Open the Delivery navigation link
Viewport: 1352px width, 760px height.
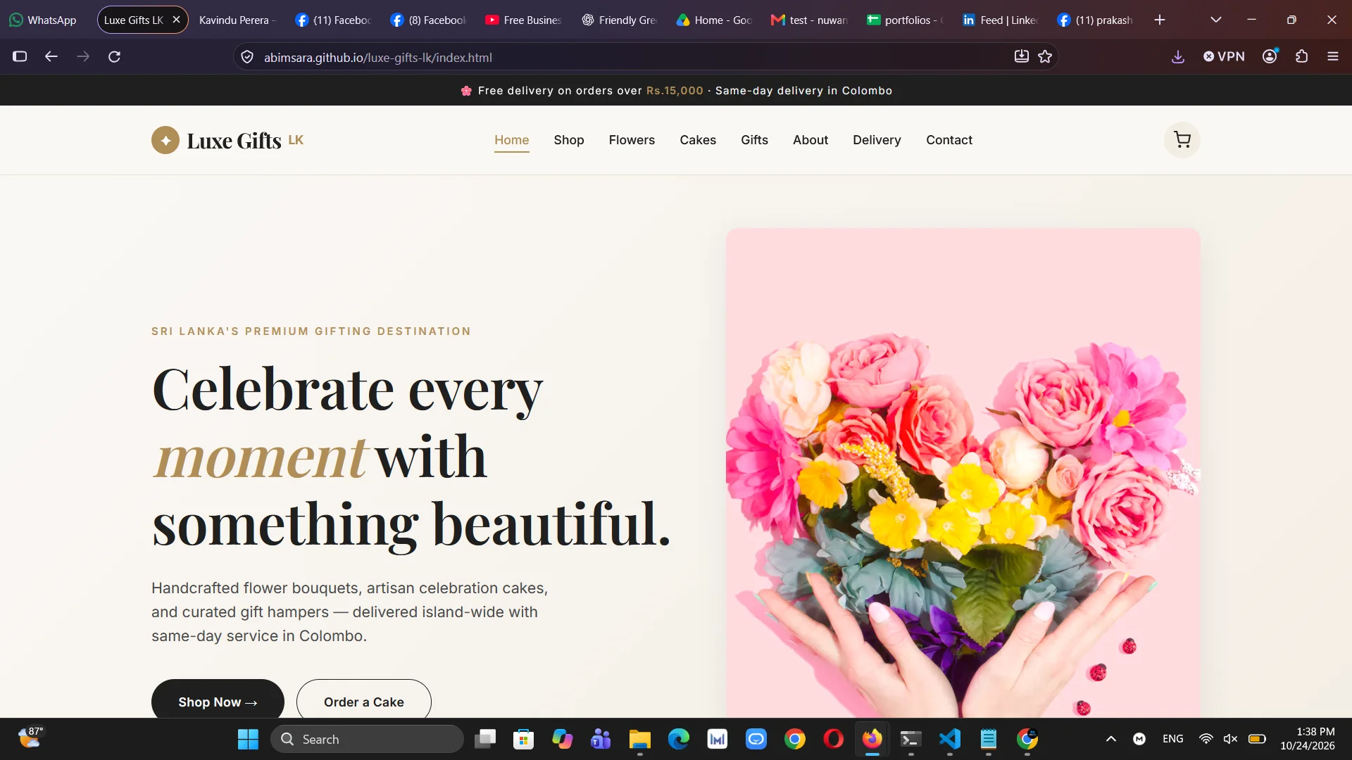[x=877, y=140]
